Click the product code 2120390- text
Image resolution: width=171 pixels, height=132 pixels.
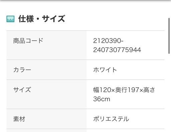[108, 41]
